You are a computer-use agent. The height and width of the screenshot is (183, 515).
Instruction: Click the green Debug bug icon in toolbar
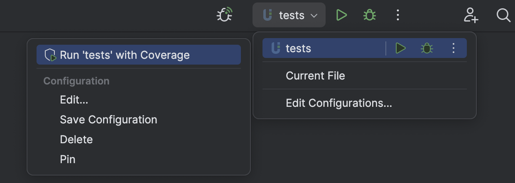(x=369, y=15)
